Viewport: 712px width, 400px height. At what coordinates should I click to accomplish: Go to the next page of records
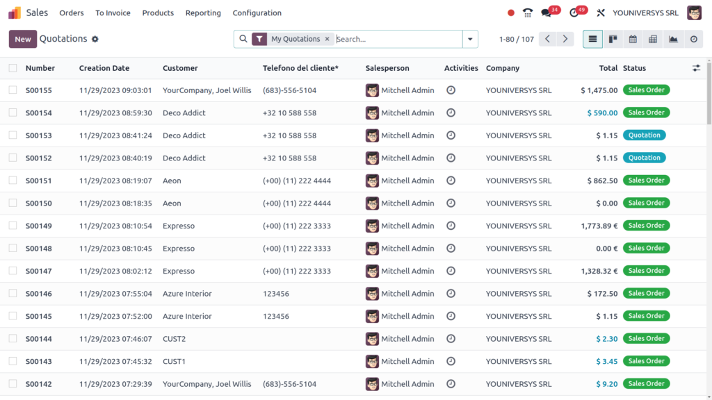pyautogui.click(x=565, y=40)
